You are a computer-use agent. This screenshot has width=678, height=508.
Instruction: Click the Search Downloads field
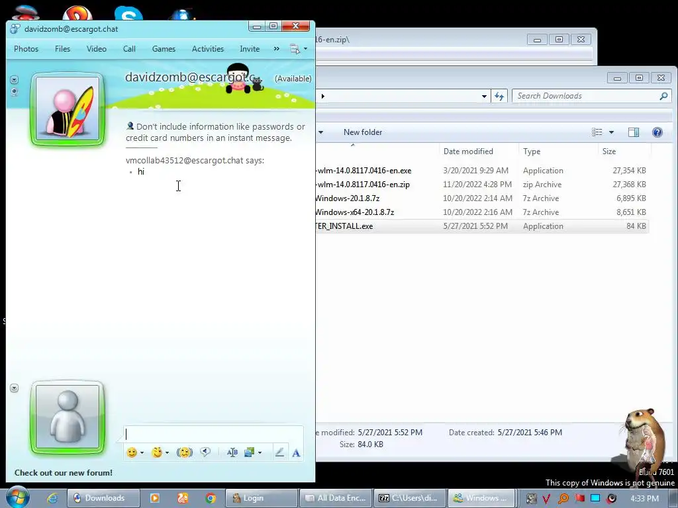586,96
